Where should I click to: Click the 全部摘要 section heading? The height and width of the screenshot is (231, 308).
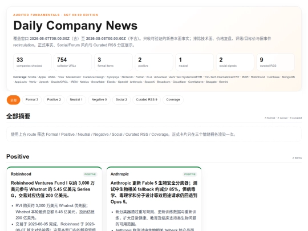[18, 116]
